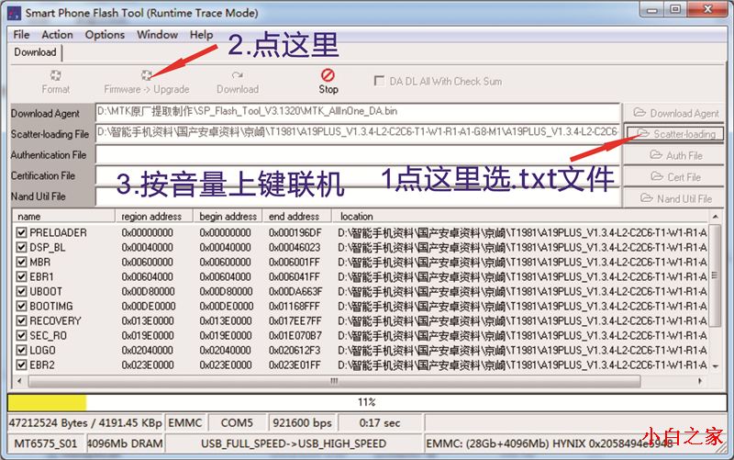Click the red Stop icon
This screenshot has height=460, width=734.
328,75
